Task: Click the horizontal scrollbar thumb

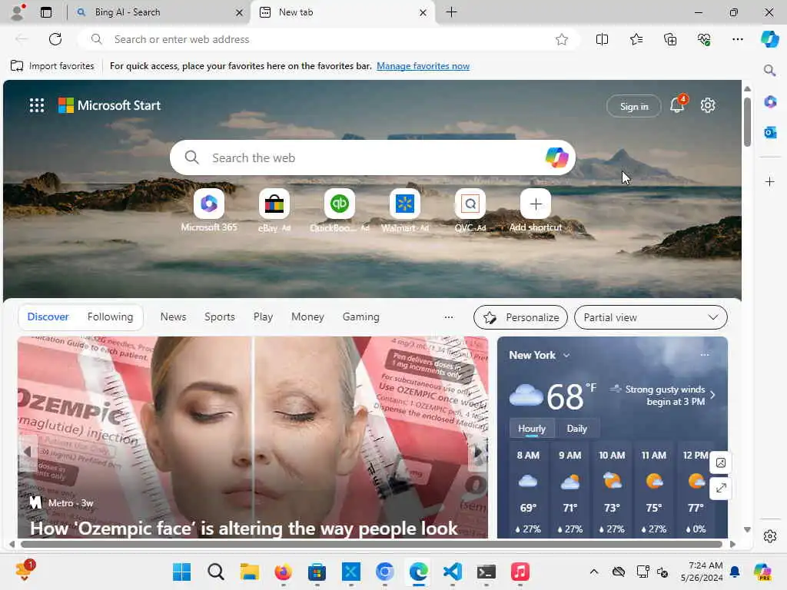Action: tap(371, 544)
